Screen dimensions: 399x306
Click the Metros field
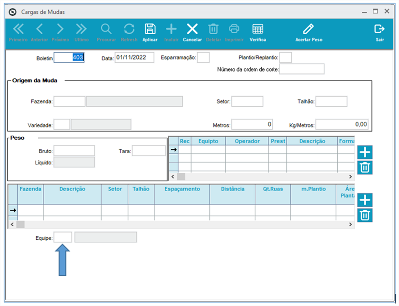252,124
